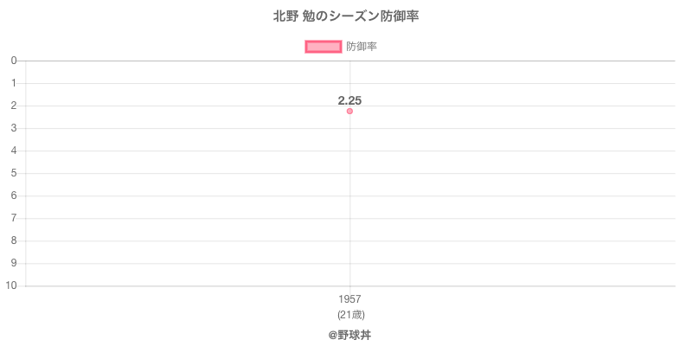Click the y-axis tick label 1
This screenshot has height=346, width=692.
pos(14,83)
